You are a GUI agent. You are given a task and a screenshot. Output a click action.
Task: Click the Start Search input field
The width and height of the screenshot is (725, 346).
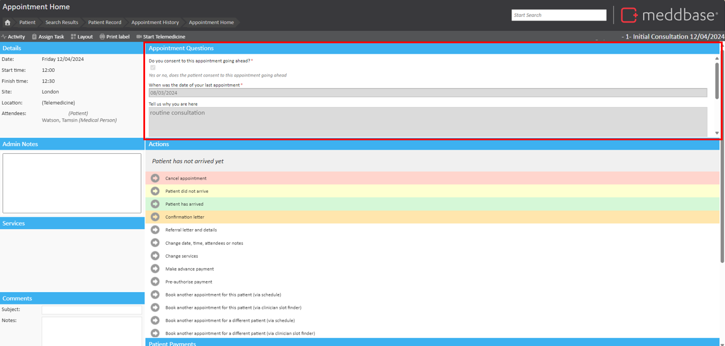(x=559, y=15)
